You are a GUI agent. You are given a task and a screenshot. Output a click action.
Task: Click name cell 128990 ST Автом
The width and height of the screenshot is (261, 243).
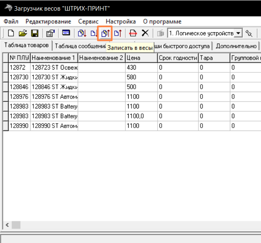54,126
